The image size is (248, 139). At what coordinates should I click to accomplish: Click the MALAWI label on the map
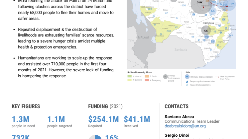[x=144, y=37]
